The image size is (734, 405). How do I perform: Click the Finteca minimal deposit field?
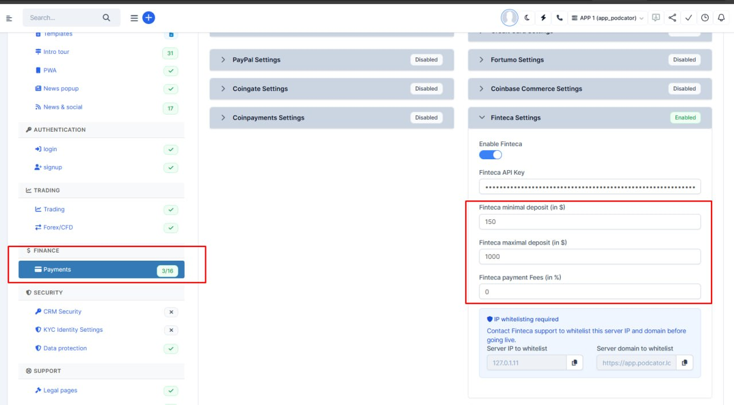[589, 222]
